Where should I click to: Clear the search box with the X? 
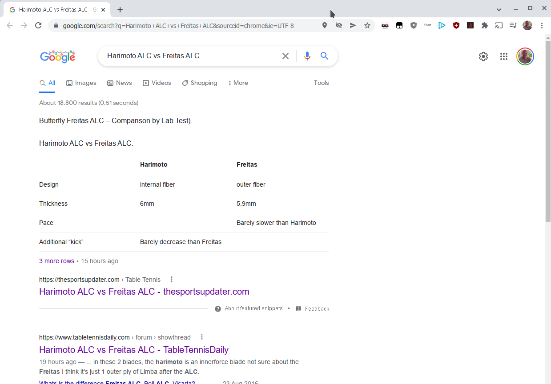coord(286,56)
